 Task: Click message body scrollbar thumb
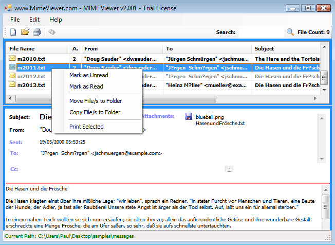325,207
